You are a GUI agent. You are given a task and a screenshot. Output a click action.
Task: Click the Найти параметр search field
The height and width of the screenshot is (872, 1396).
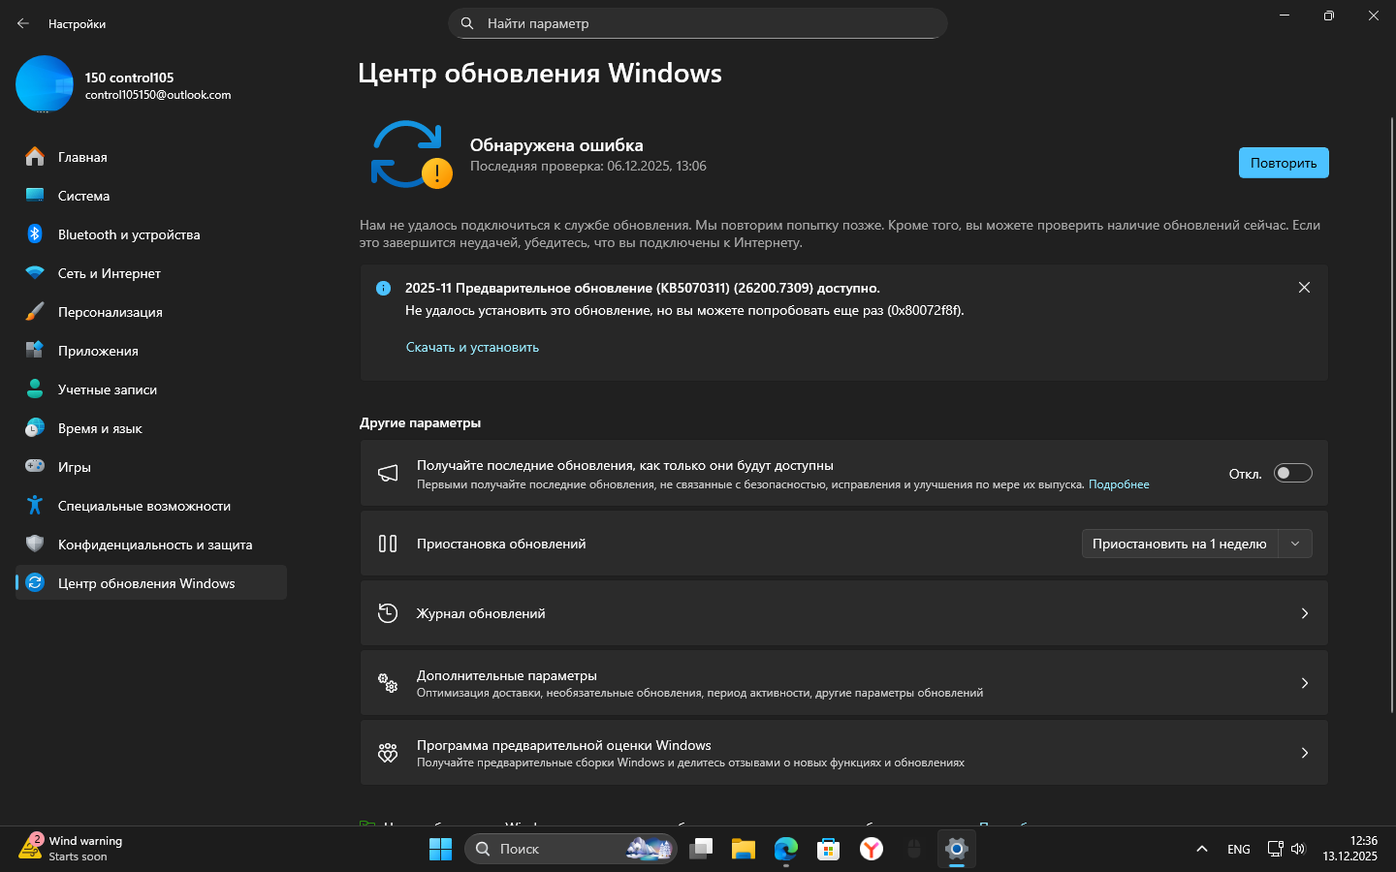[x=698, y=23]
